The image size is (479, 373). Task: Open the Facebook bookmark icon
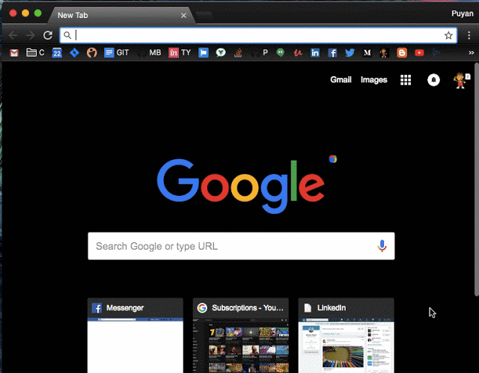[332, 53]
